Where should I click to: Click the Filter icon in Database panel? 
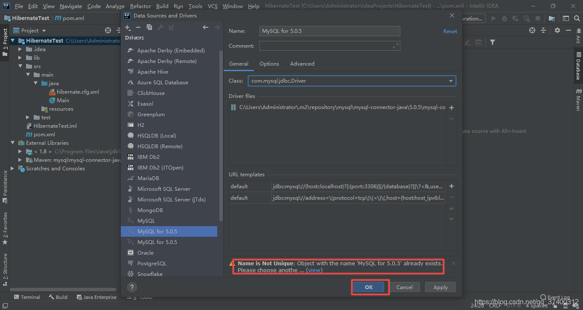493,42
